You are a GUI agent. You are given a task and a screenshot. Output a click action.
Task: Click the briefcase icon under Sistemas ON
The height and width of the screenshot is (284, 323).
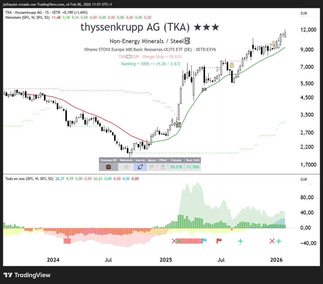[x=108, y=167]
